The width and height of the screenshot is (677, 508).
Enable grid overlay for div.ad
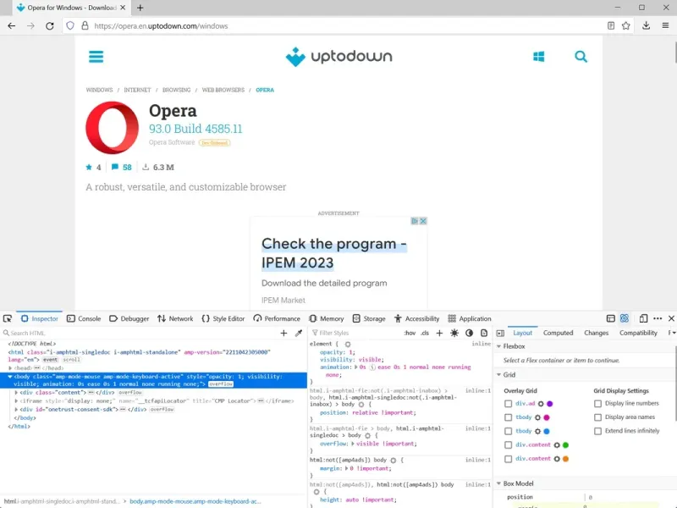click(509, 404)
